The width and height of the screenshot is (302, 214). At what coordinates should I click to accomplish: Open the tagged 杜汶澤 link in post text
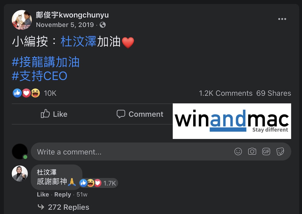tap(79, 42)
